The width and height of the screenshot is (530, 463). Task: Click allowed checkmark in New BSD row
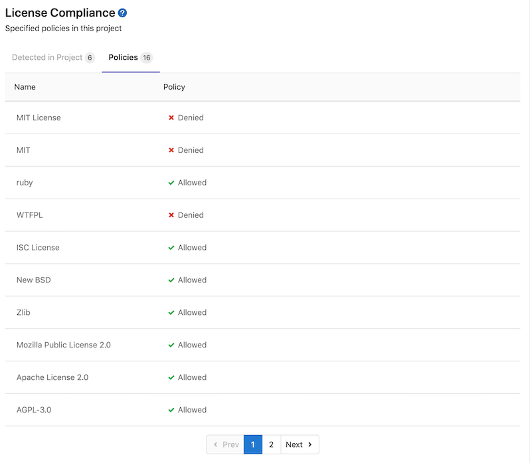pyautogui.click(x=171, y=280)
